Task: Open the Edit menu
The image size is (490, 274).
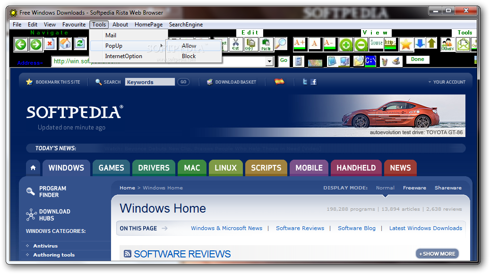Action: [33, 25]
